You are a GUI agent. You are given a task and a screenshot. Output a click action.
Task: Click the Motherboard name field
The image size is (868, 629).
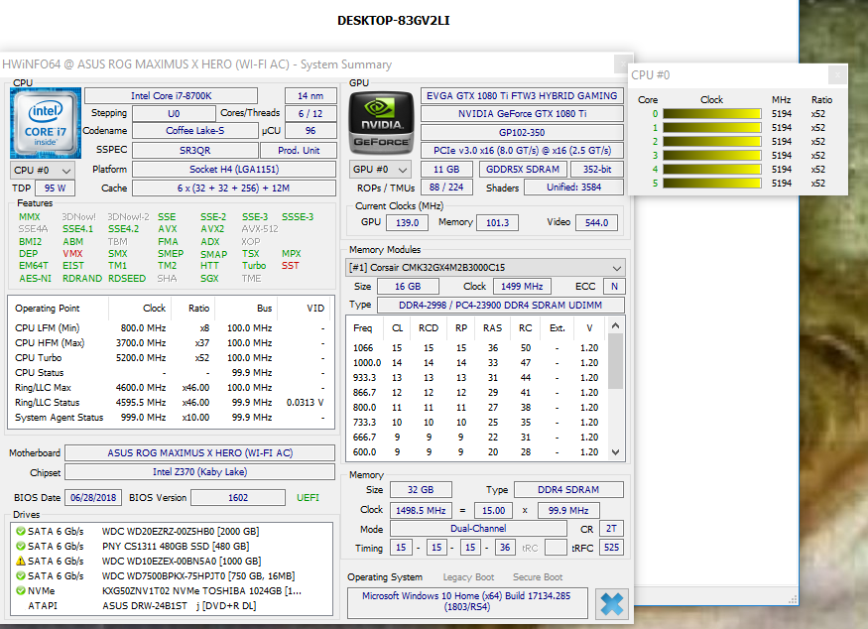point(199,453)
